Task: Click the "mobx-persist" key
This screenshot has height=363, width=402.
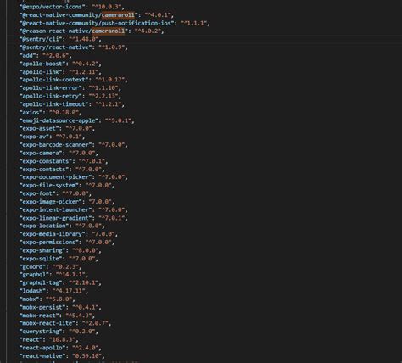Action: point(42,307)
